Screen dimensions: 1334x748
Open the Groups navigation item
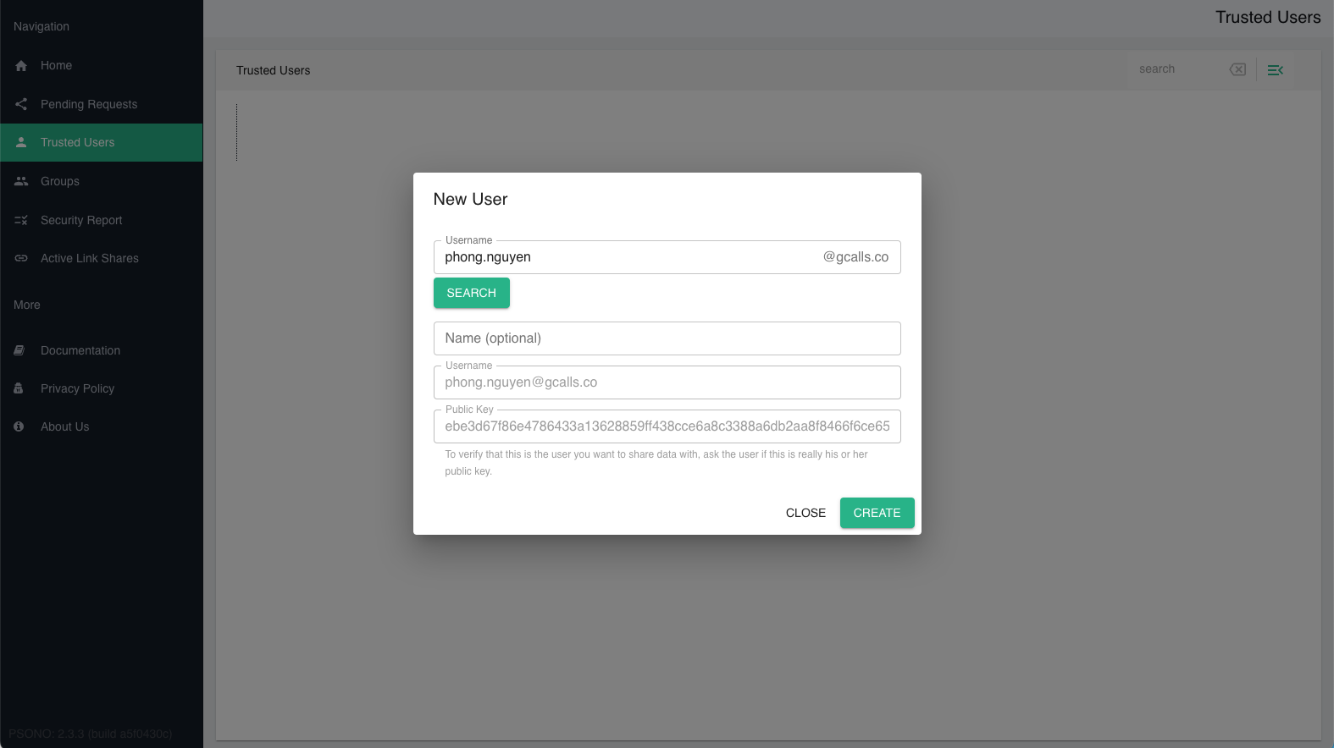60,181
